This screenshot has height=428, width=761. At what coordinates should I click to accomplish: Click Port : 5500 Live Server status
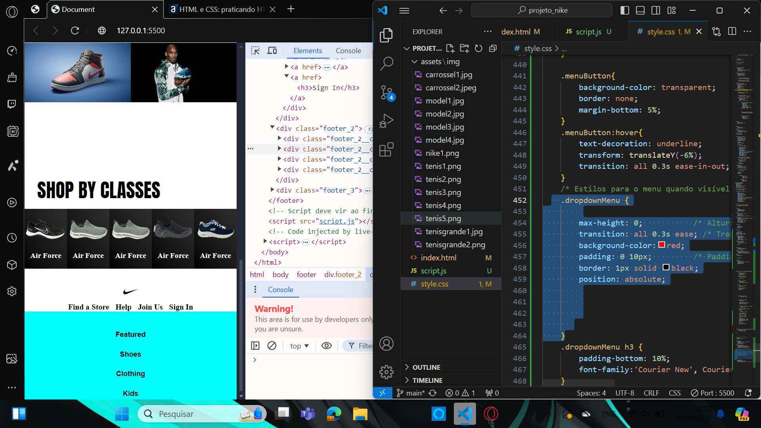click(713, 393)
